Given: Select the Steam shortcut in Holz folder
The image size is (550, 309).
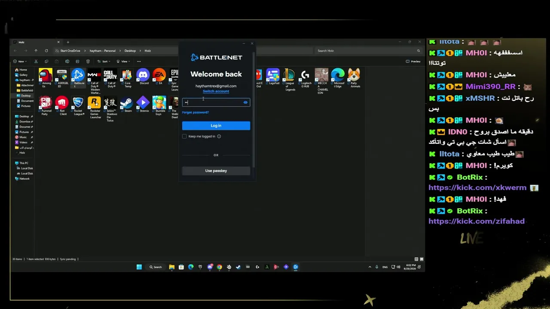Looking at the screenshot, I should [127, 103].
